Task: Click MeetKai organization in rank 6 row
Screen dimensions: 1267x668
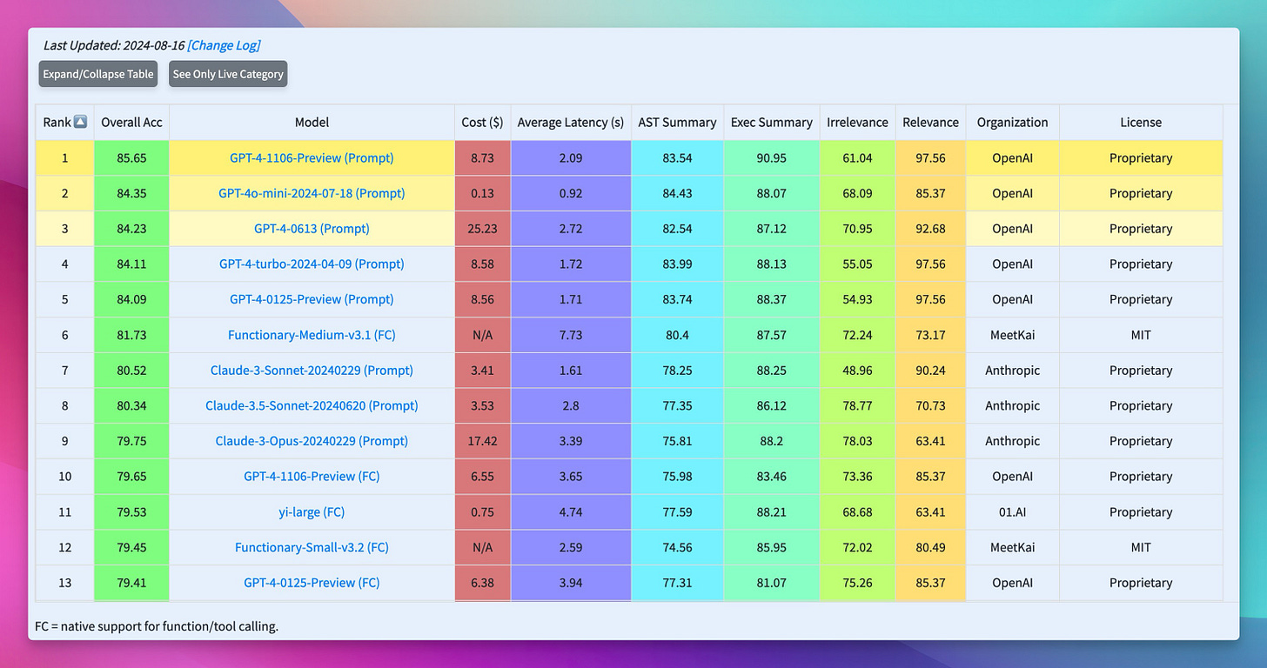Action: tap(1012, 335)
